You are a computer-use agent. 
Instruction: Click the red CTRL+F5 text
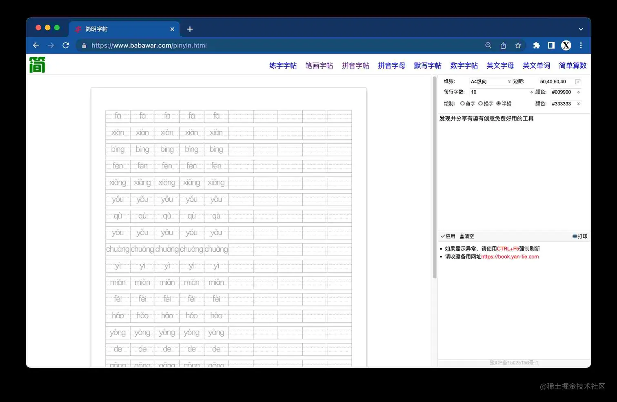point(508,248)
